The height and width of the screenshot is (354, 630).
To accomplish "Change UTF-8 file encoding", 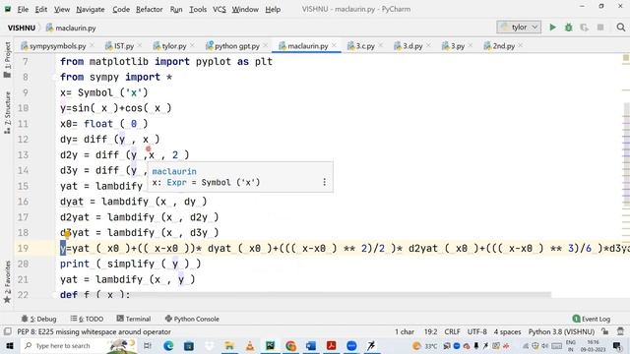I will pyautogui.click(x=476, y=332).
